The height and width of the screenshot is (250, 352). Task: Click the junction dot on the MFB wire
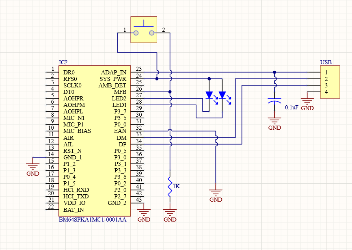pyautogui.click(x=170, y=92)
